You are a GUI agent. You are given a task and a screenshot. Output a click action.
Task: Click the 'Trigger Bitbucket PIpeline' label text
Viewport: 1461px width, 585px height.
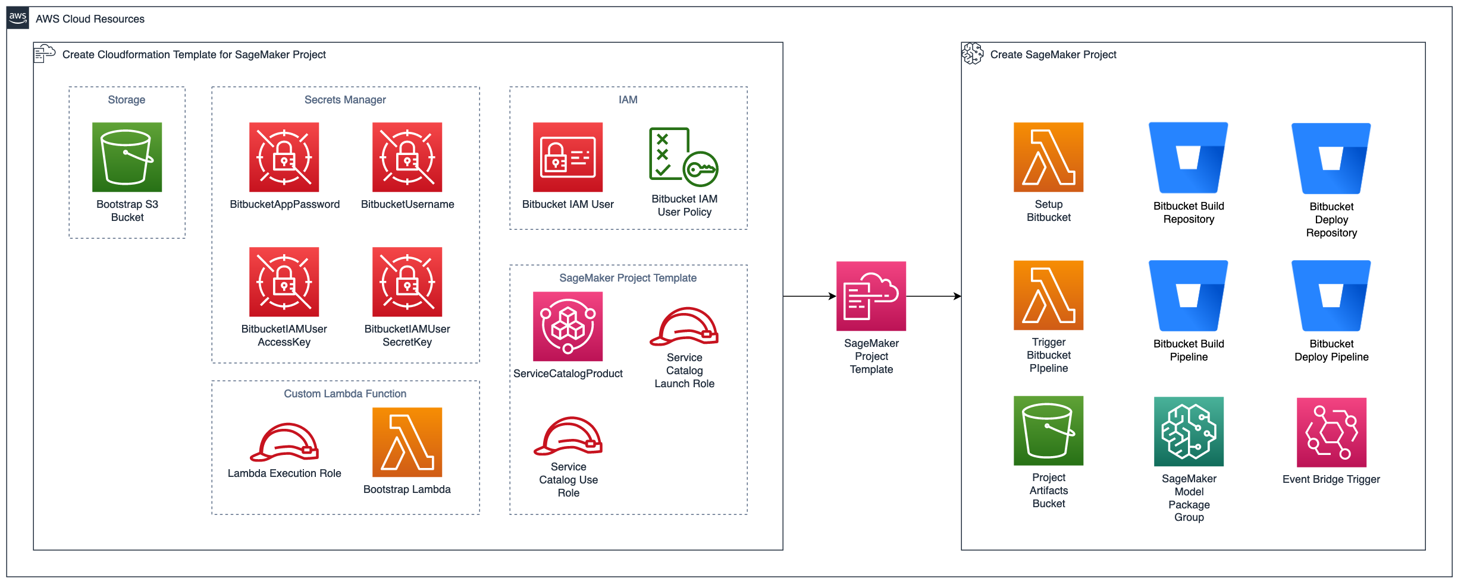pos(1048,355)
